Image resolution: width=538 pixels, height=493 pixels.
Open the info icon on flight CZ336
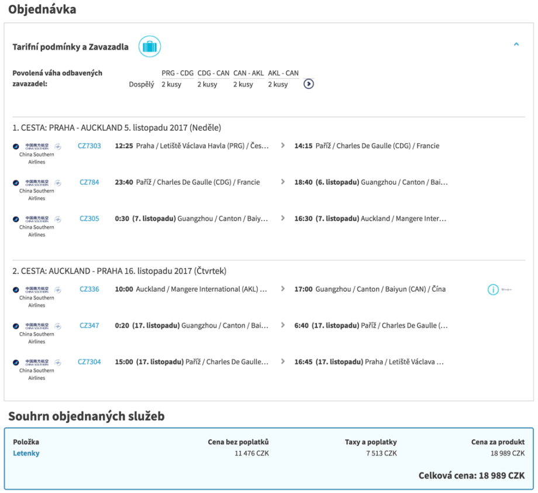pos(493,289)
